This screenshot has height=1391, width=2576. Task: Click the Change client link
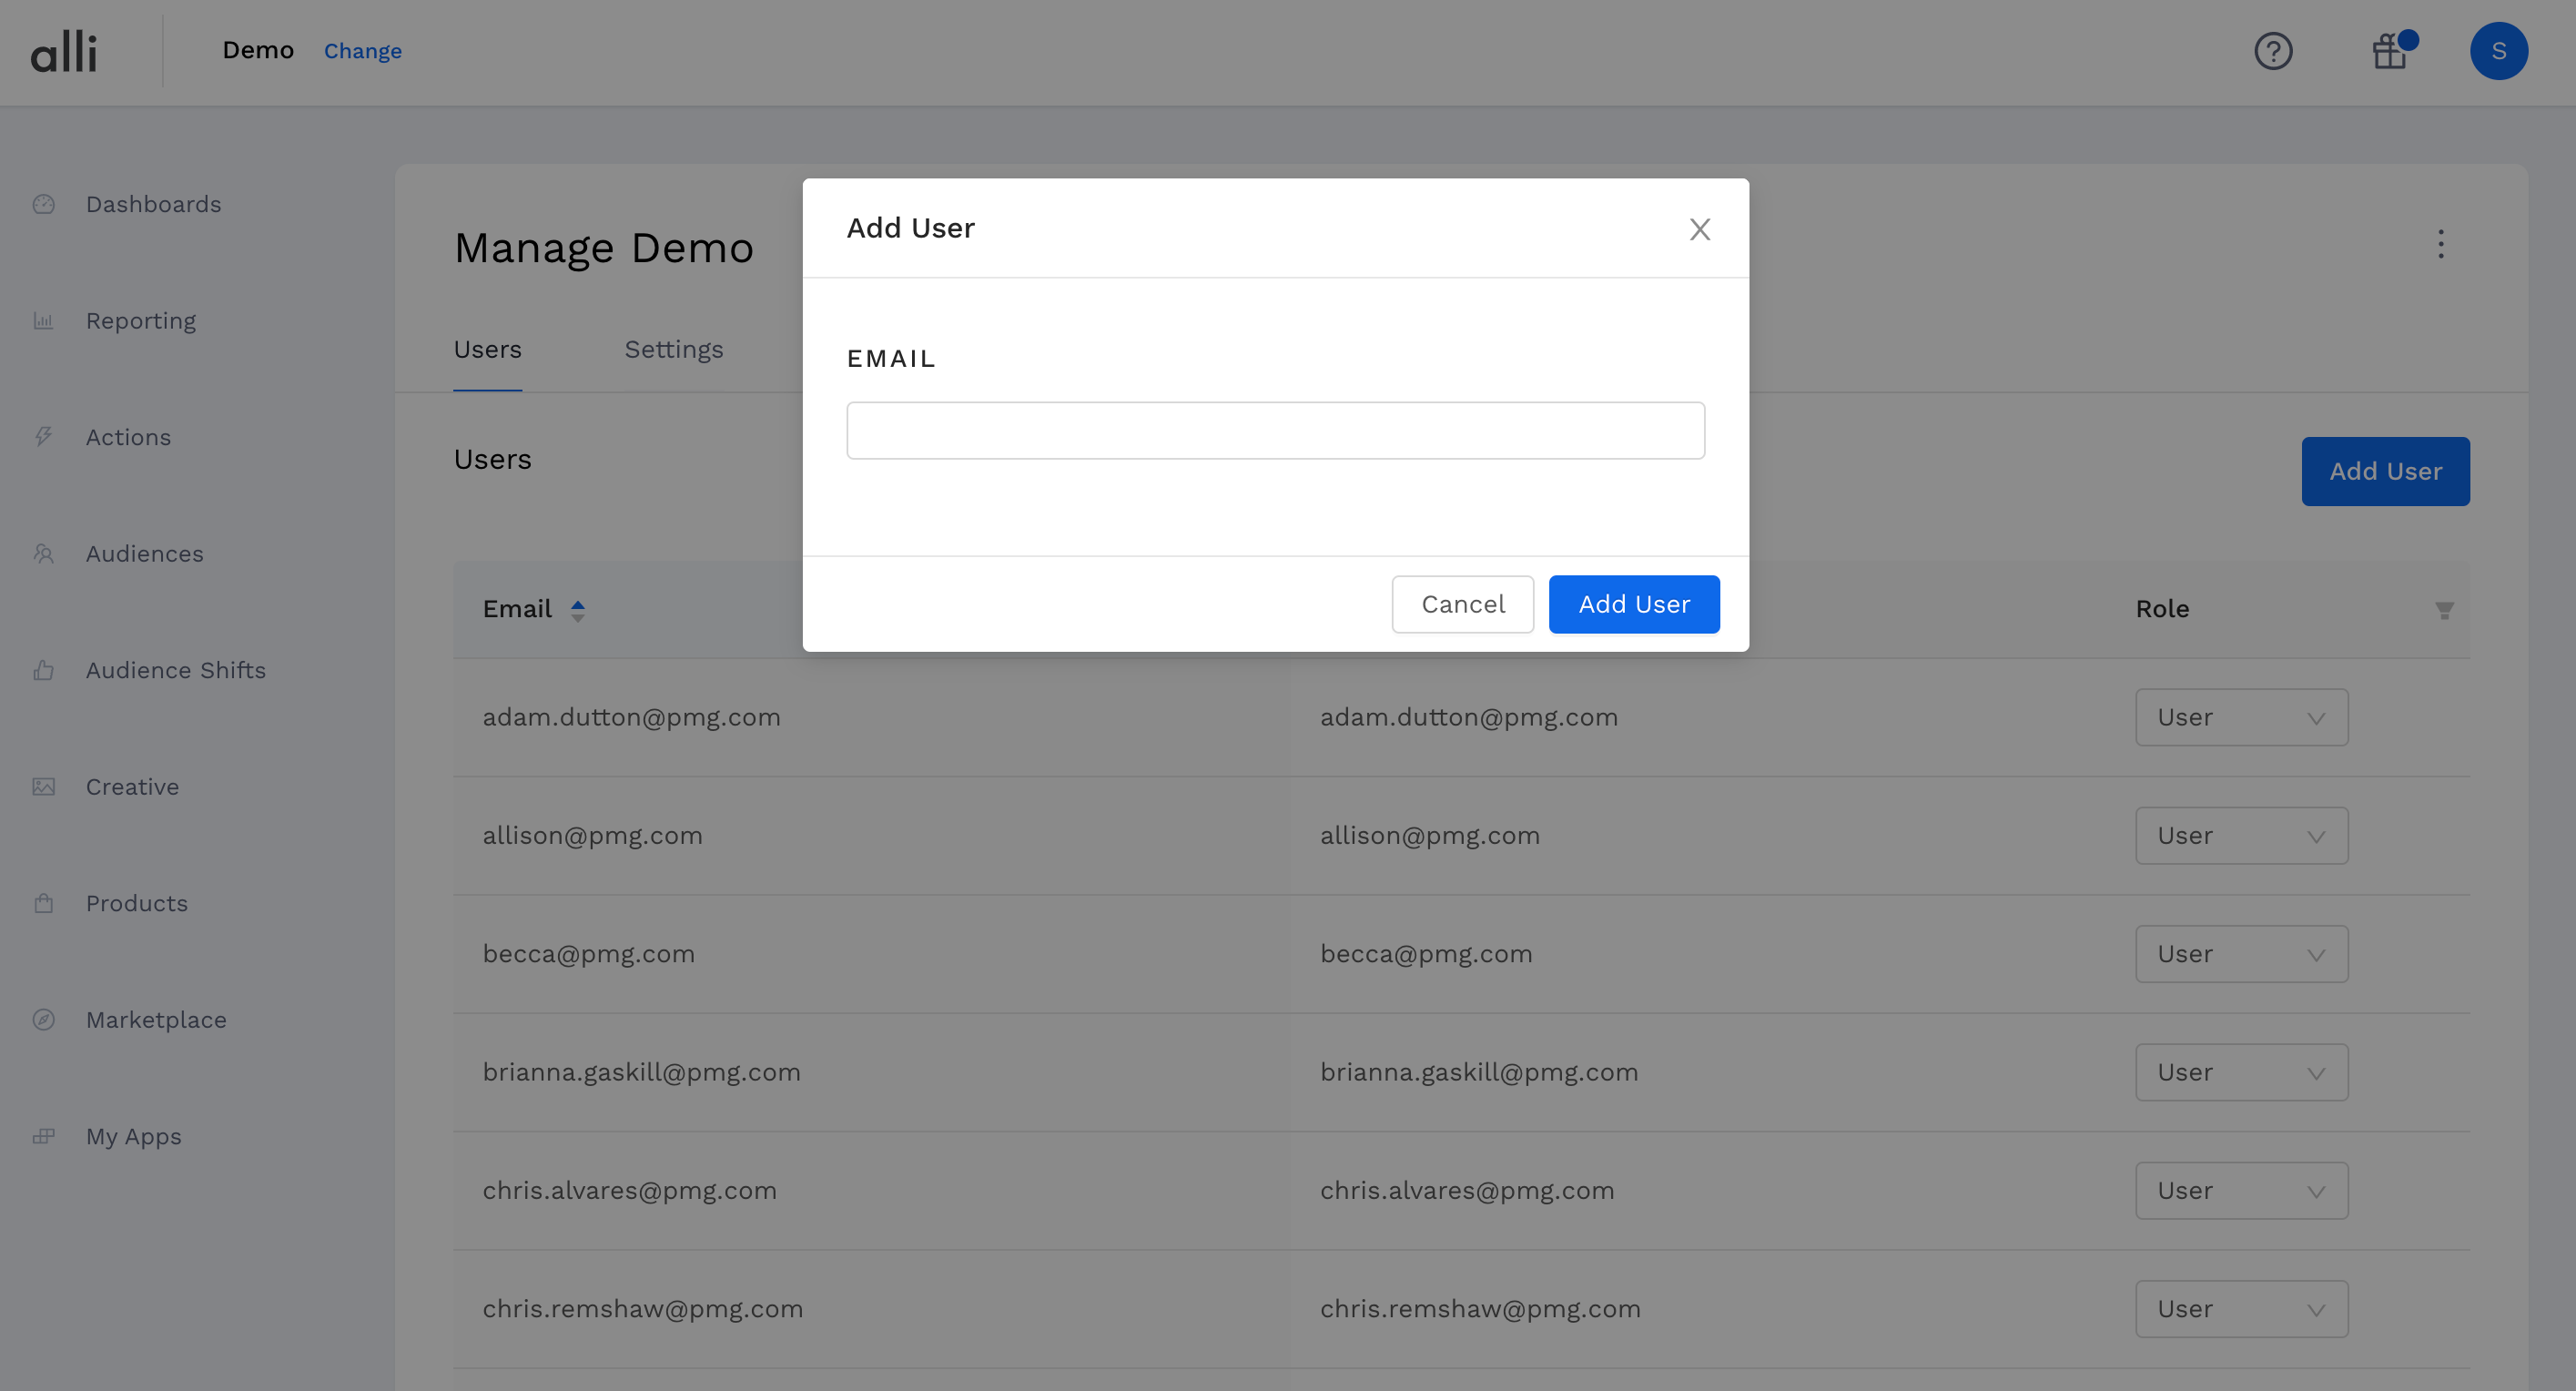362,51
